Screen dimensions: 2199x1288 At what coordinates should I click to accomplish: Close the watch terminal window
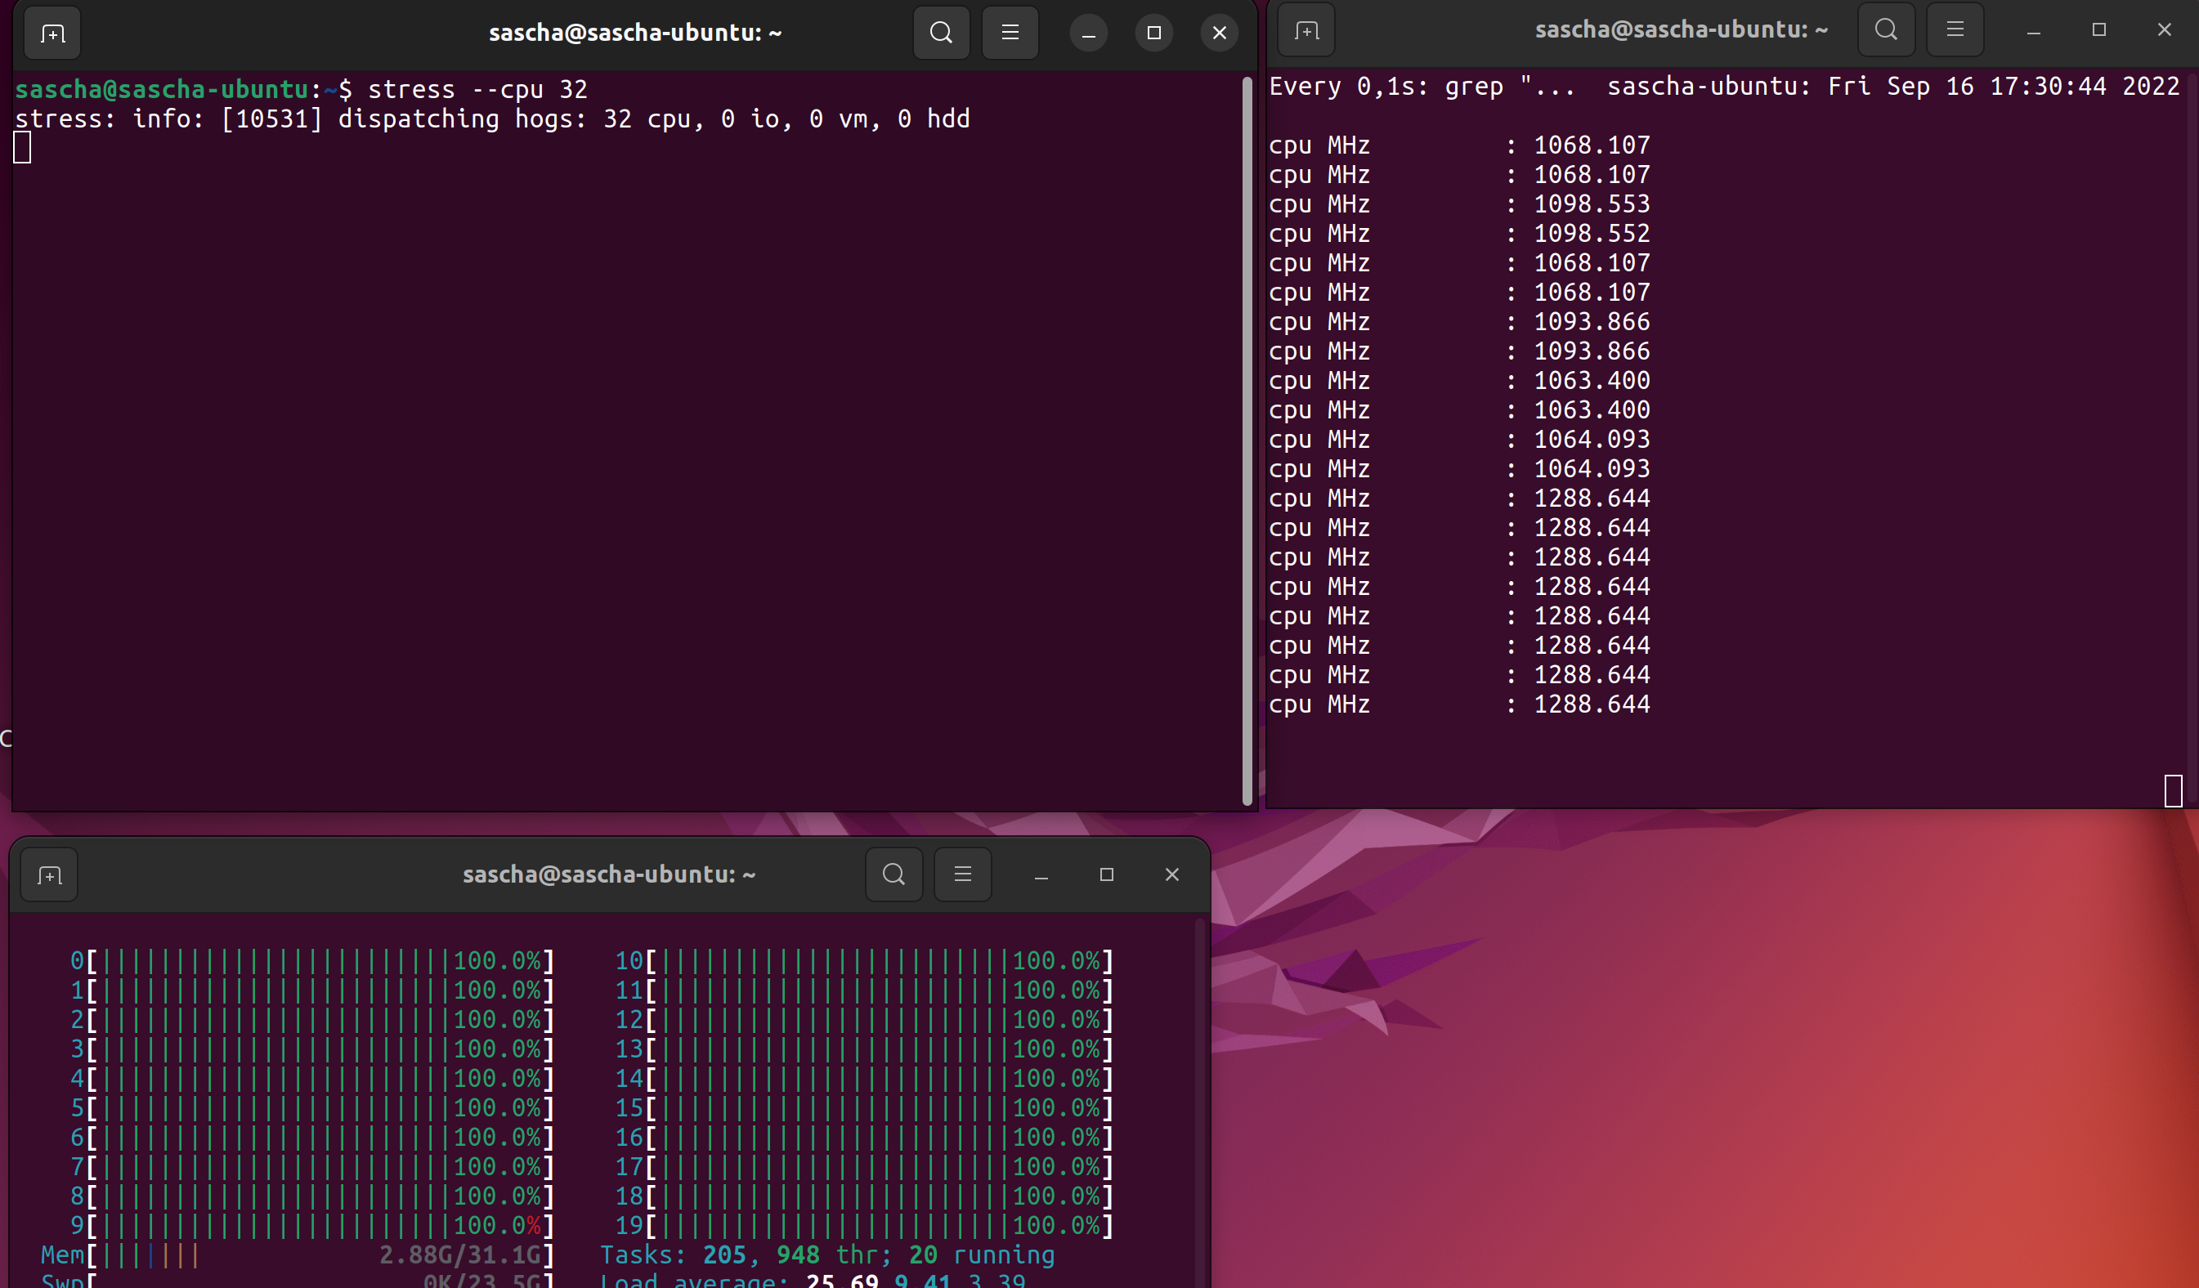tap(2164, 30)
